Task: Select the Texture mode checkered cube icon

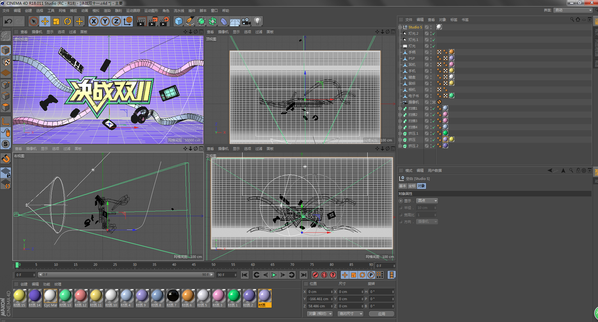Action: (5, 61)
